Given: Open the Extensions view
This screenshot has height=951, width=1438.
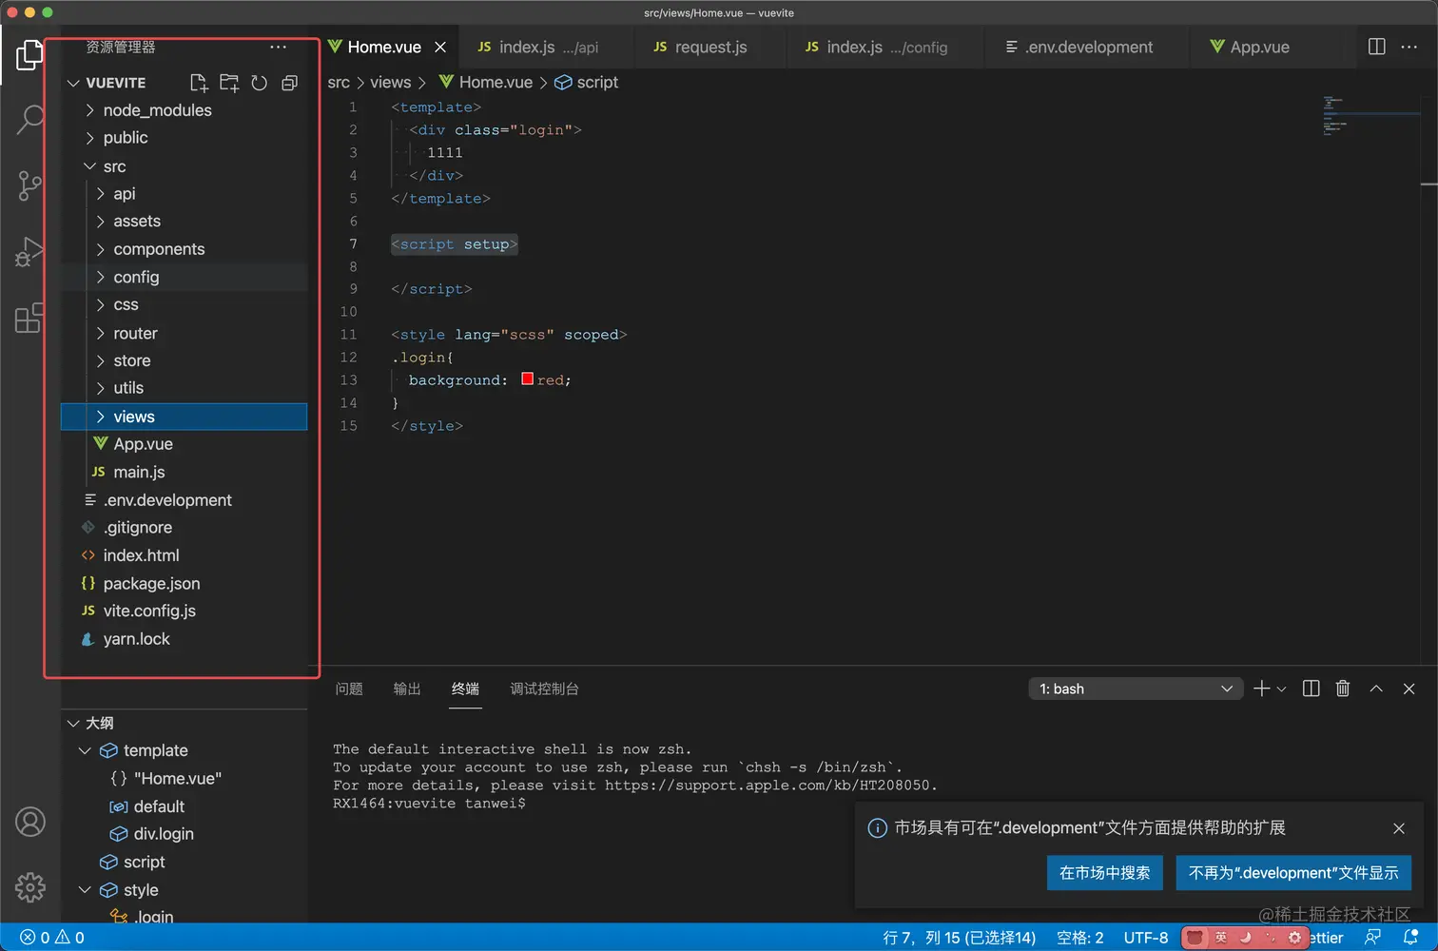Looking at the screenshot, I should [x=29, y=318].
